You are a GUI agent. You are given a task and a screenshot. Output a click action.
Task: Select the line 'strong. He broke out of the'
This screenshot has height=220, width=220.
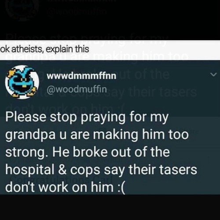(88, 152)
